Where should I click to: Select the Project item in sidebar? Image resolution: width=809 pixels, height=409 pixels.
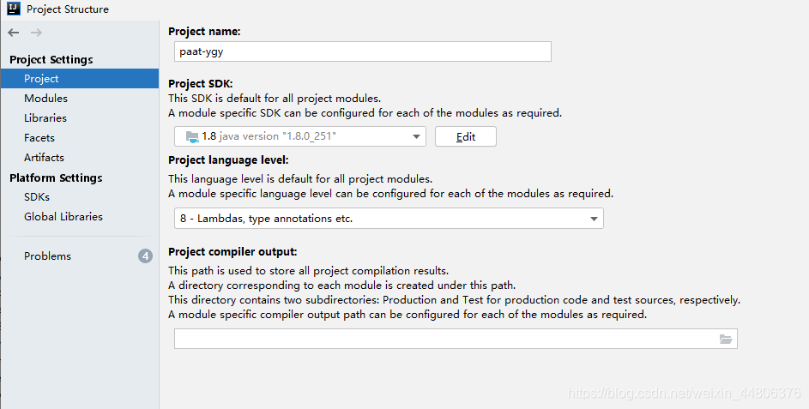[80, 78]
